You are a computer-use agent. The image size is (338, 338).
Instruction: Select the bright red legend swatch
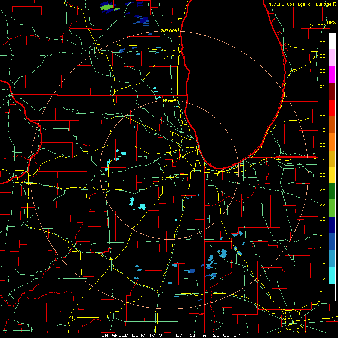coord(332,108)
